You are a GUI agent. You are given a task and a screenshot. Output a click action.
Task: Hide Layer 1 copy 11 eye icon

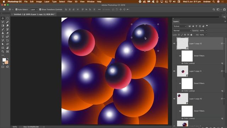tap(174, 71)
